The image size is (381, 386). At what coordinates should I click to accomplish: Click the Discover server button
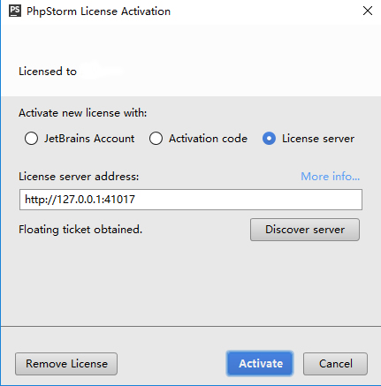pos(305,230)
